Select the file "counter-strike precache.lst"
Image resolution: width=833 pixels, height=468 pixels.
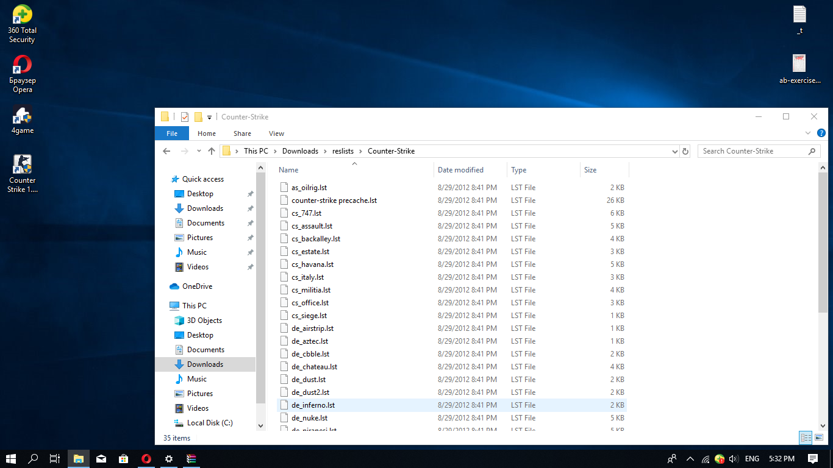click(334, 200)
